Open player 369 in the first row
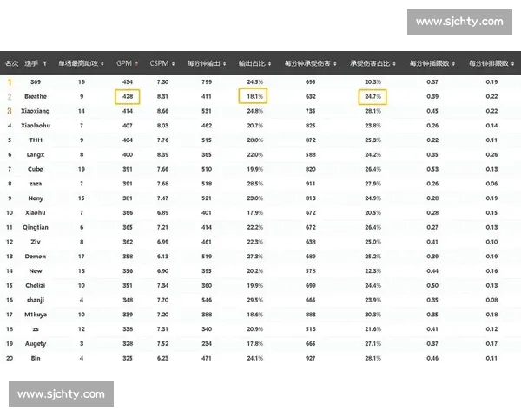 36,82
